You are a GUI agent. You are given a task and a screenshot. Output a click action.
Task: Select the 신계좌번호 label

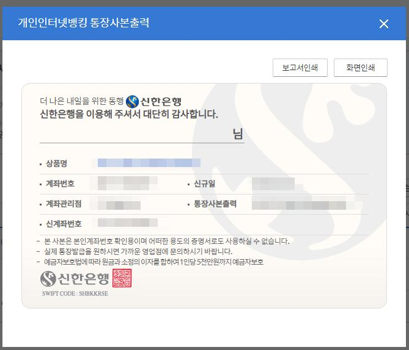pos(64,224)
